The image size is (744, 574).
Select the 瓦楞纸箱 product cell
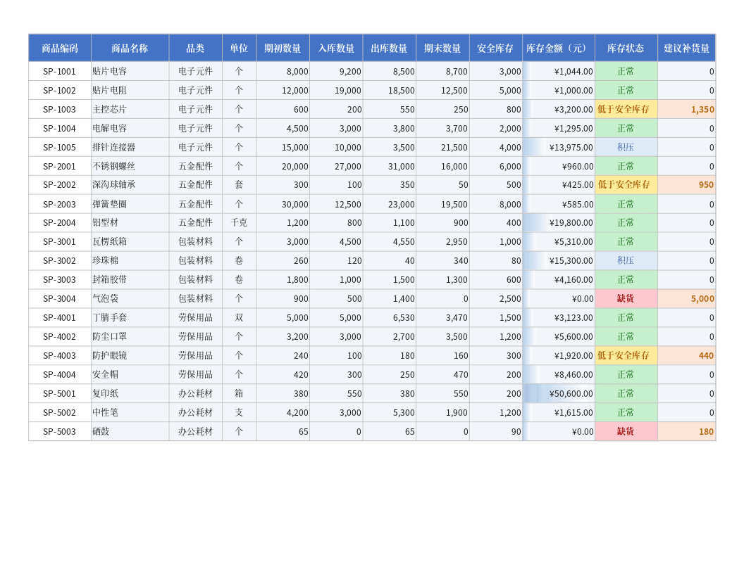point(130,241)
